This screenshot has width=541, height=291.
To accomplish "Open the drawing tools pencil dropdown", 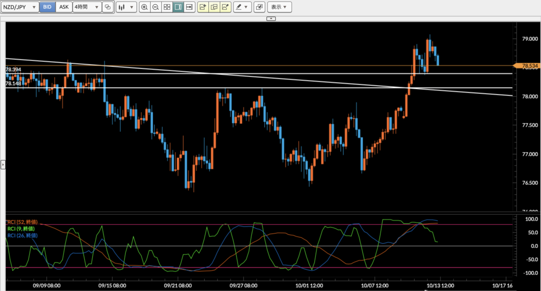I will 242,7.
